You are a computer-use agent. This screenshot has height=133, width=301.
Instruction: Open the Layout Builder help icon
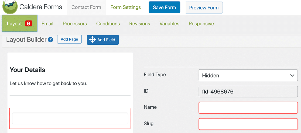(50, 40)
